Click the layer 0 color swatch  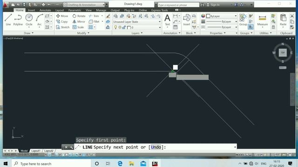pos(129,28)
